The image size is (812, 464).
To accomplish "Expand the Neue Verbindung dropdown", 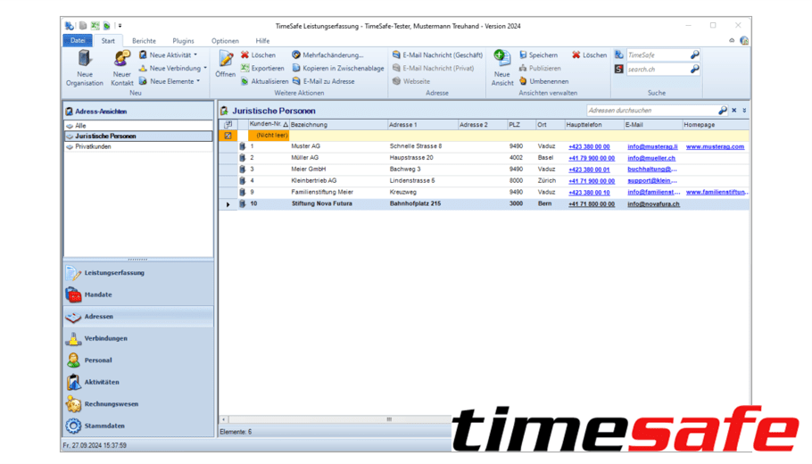I will 205,68.
